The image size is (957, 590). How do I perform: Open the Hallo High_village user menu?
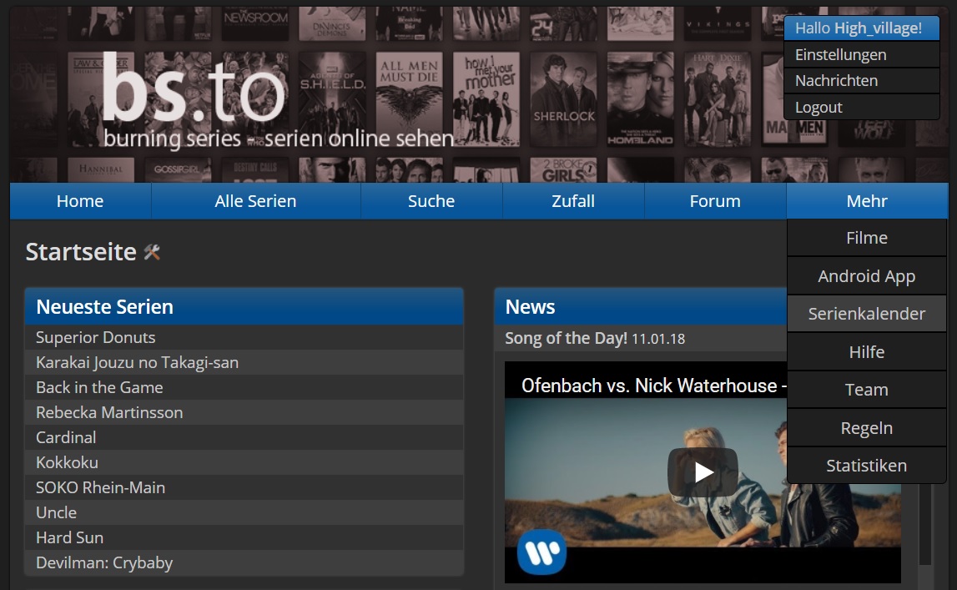860,28
